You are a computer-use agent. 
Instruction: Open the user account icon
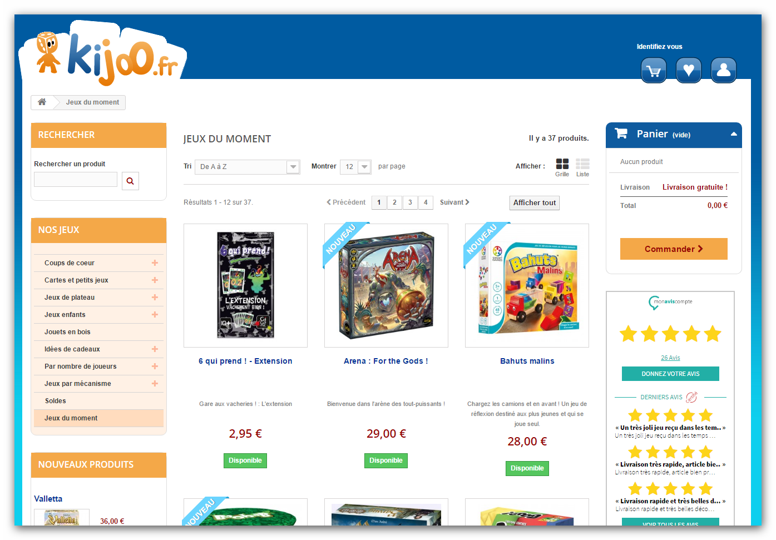[x=724, y=71]
